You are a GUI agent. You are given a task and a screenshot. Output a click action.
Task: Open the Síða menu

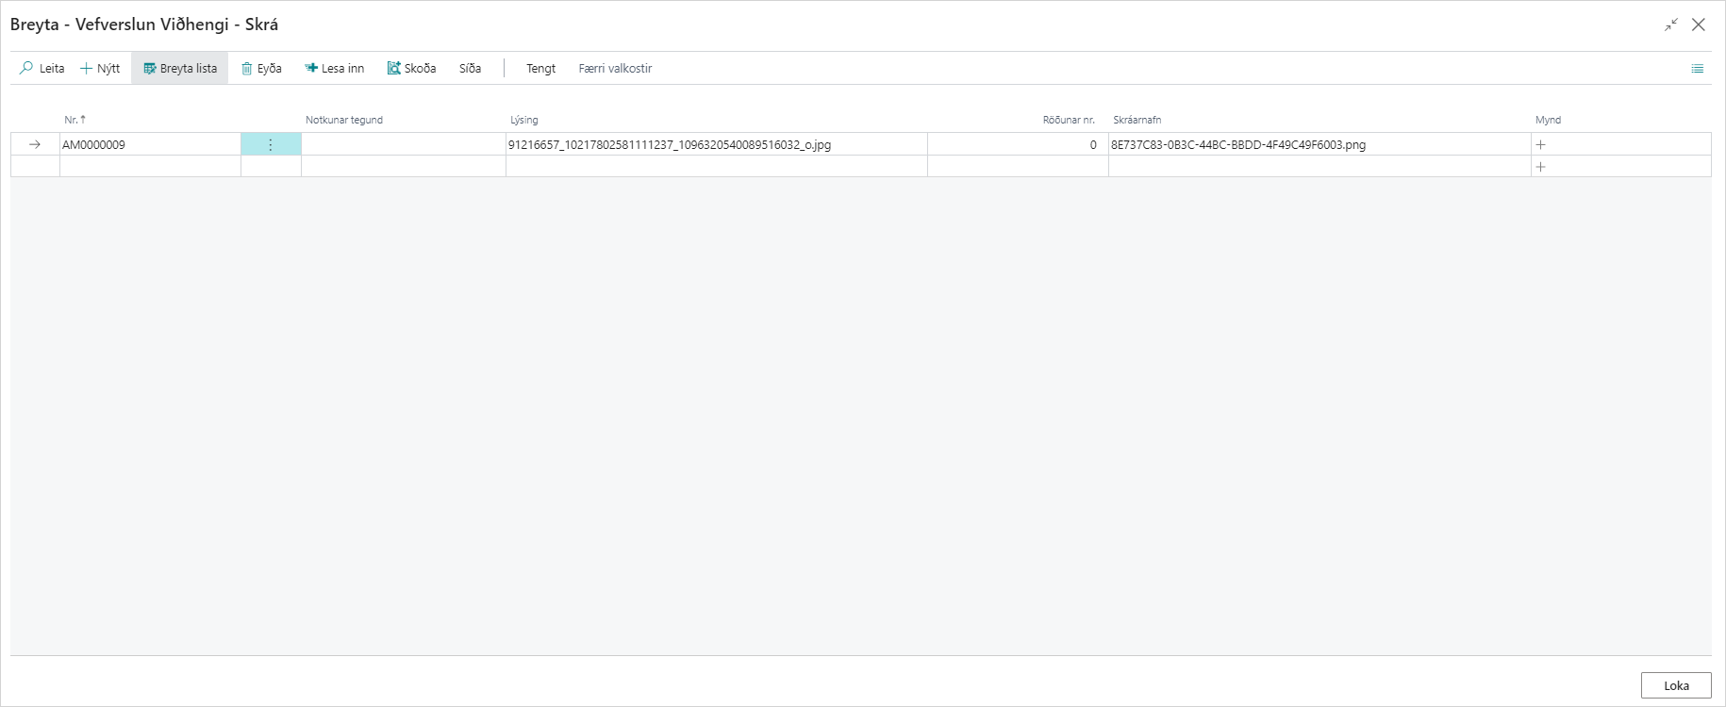(470, 69)
